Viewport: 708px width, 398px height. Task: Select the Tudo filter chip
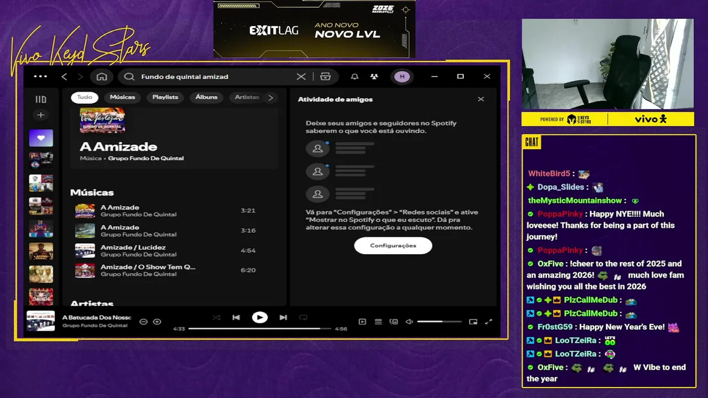click(85, 97)
